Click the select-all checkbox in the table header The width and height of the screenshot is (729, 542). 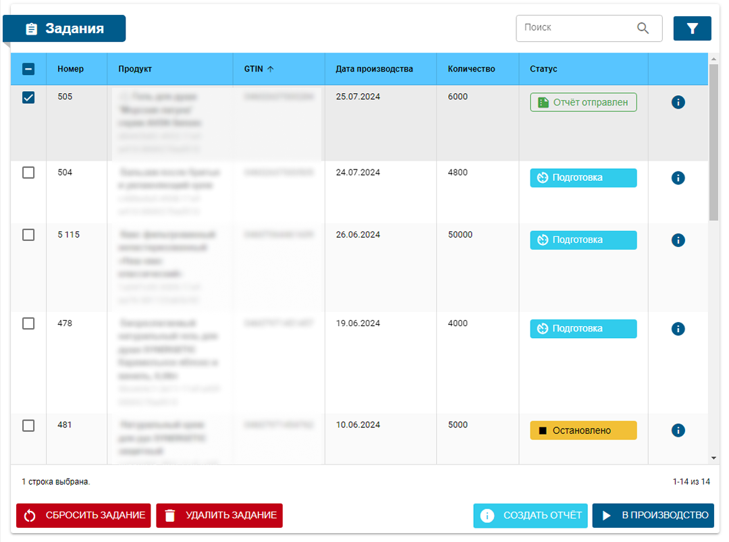click(28, 68)
